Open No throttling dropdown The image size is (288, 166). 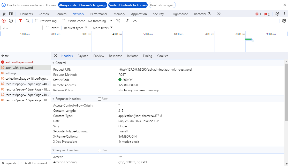pos(100,21)
